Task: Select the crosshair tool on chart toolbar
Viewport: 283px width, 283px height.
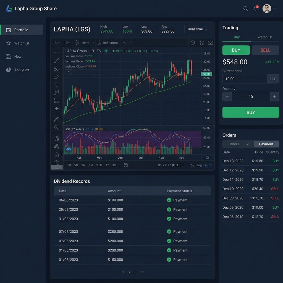Action: (57, 53)
